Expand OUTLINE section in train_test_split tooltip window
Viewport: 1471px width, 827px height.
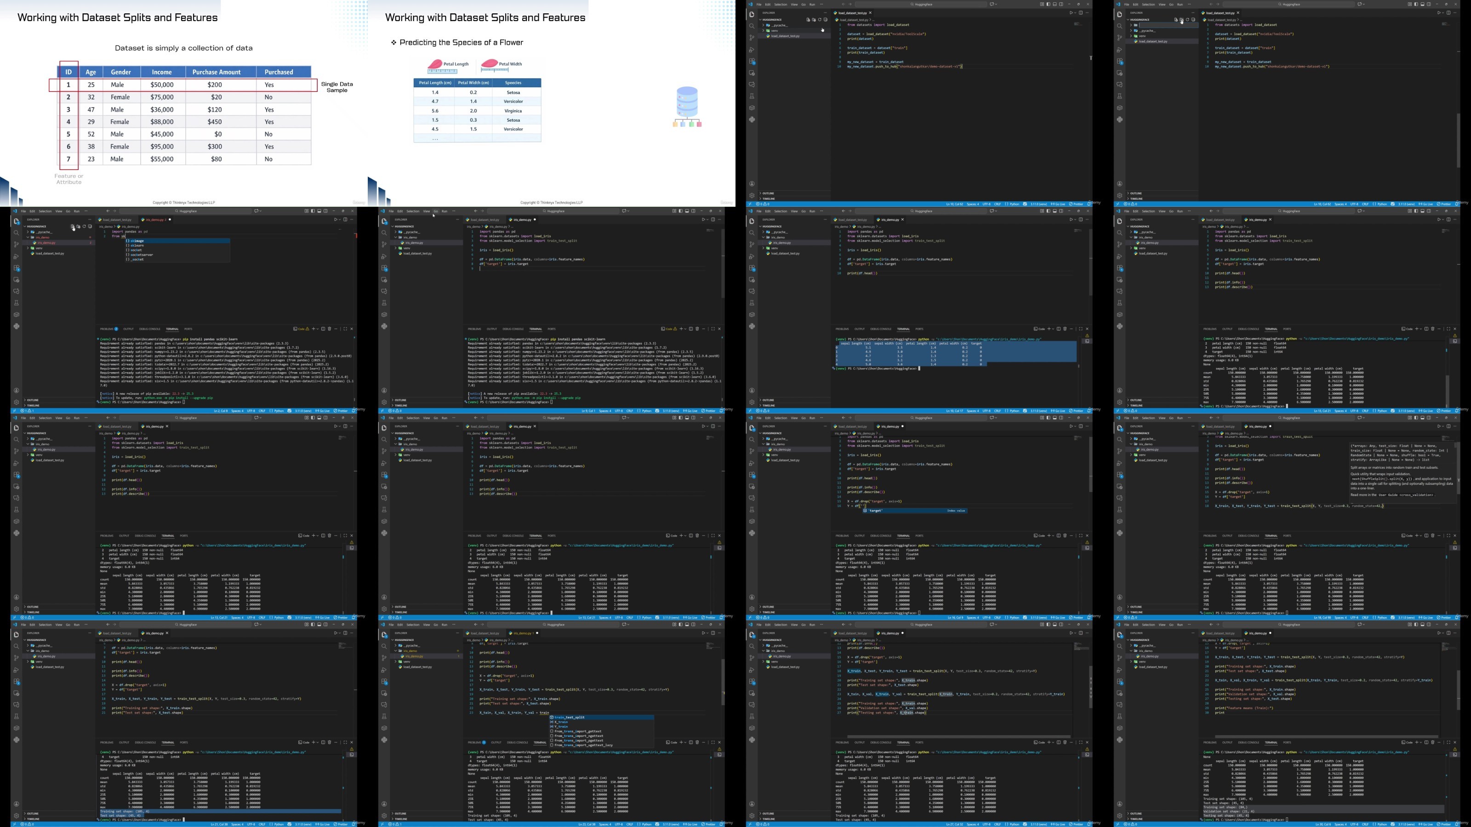tap(1136, 606)
